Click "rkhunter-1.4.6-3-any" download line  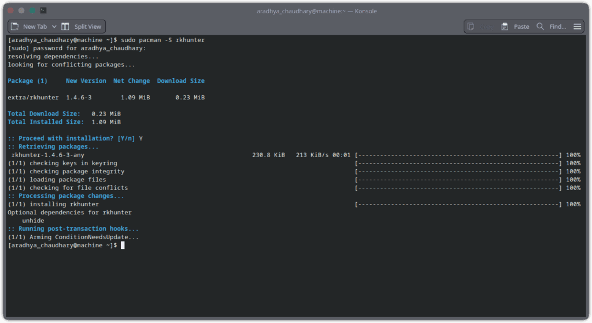click(47, 155)
